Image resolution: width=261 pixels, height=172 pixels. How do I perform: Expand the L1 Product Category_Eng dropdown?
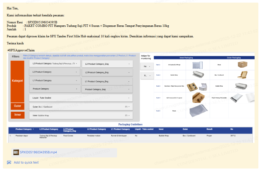click(x=107, y=81)
